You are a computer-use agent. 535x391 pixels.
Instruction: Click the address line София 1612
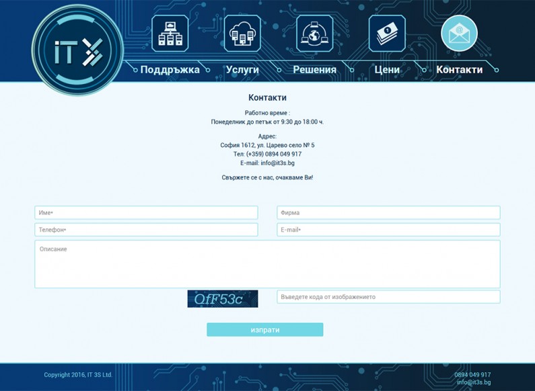tap(267, 145)
